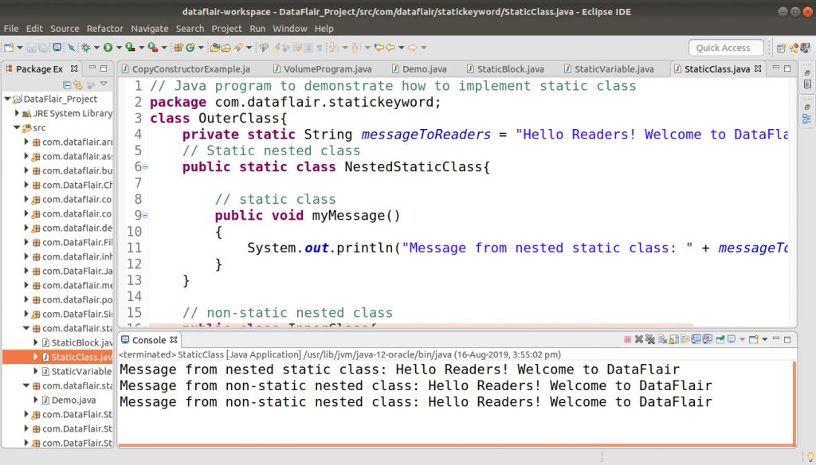This screenshot has height=465, width=816.
Task: Toggle Scroll Lock in the Console view
Action: pyautogui.click(x=673, y=338)
